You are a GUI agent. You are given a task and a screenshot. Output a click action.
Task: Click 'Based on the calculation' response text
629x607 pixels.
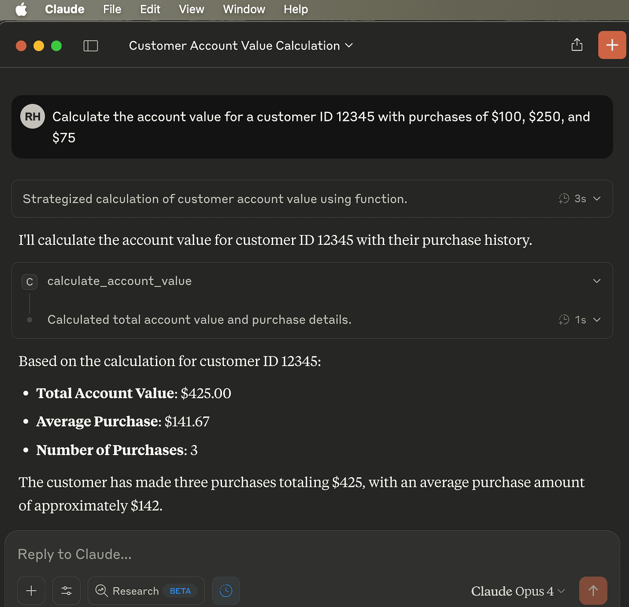pos(170,361)
